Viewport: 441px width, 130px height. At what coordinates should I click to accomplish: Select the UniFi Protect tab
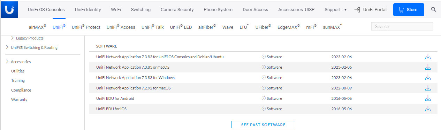point(86,27)
